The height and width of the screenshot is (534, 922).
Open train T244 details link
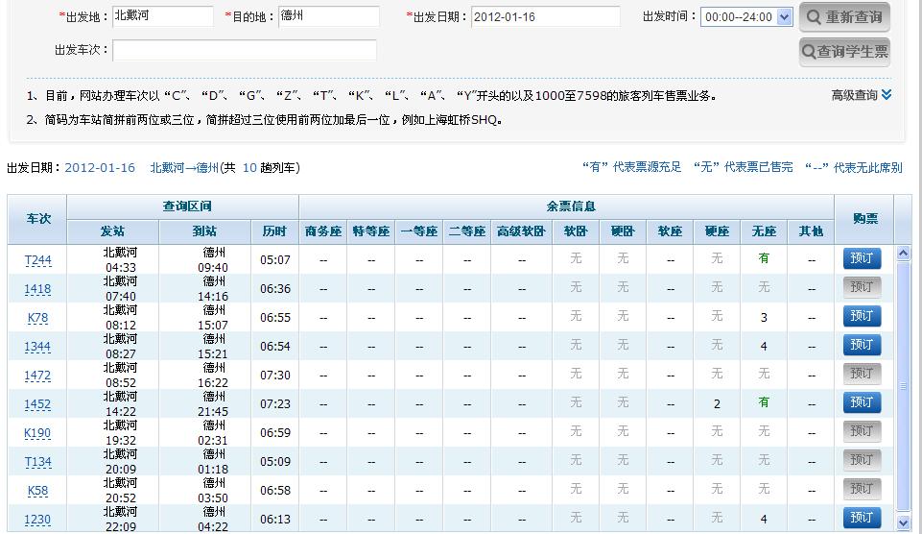pos(38,260)
